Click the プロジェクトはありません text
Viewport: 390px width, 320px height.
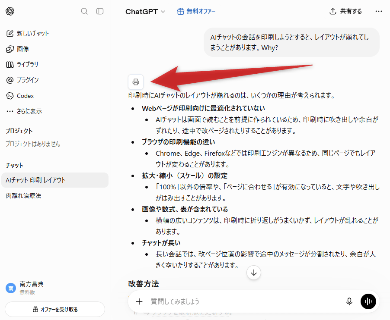[33, 144]
